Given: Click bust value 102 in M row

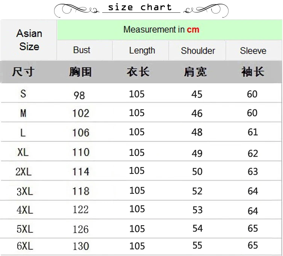Looking at the screenshot, I should tap(81, 113).
